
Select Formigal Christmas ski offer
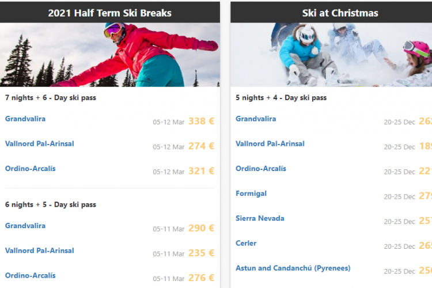tap(251, 194)
